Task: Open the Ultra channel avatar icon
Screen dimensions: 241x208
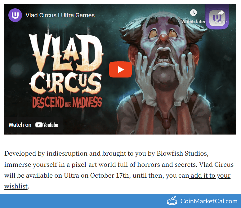Action: point(15,15)
